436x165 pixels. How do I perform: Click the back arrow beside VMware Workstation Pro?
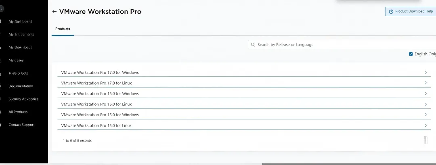[54, 11]
